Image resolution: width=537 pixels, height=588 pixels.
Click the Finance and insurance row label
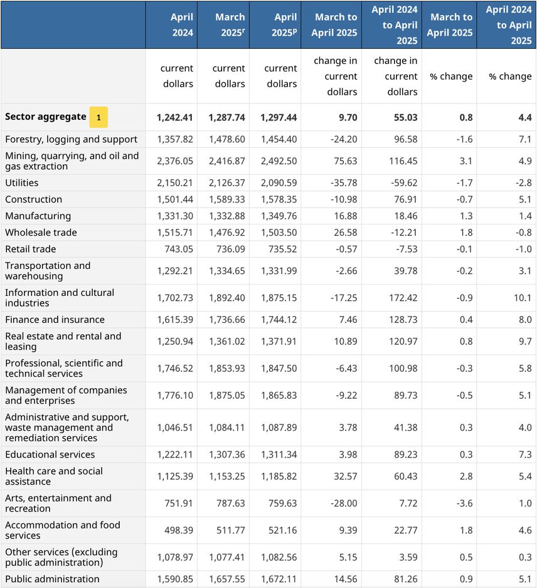[55, 320]
